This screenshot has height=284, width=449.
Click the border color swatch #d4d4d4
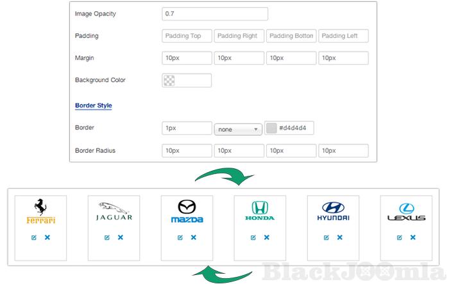(271, 129)
